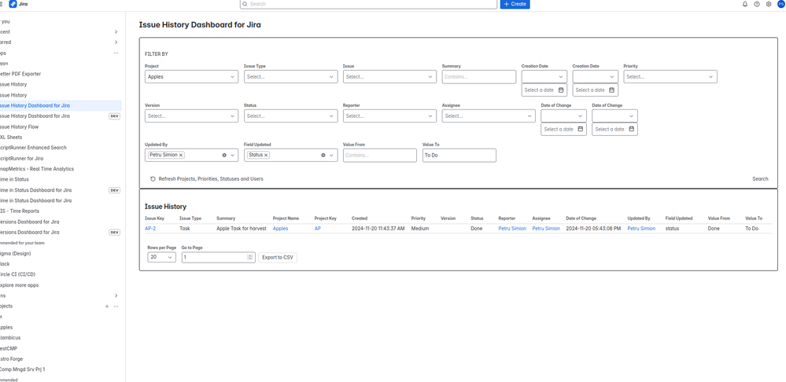Open the first Creation Date operator dropdown
Viewport: 786px width, 382px height.
click(x=544, y=76)
